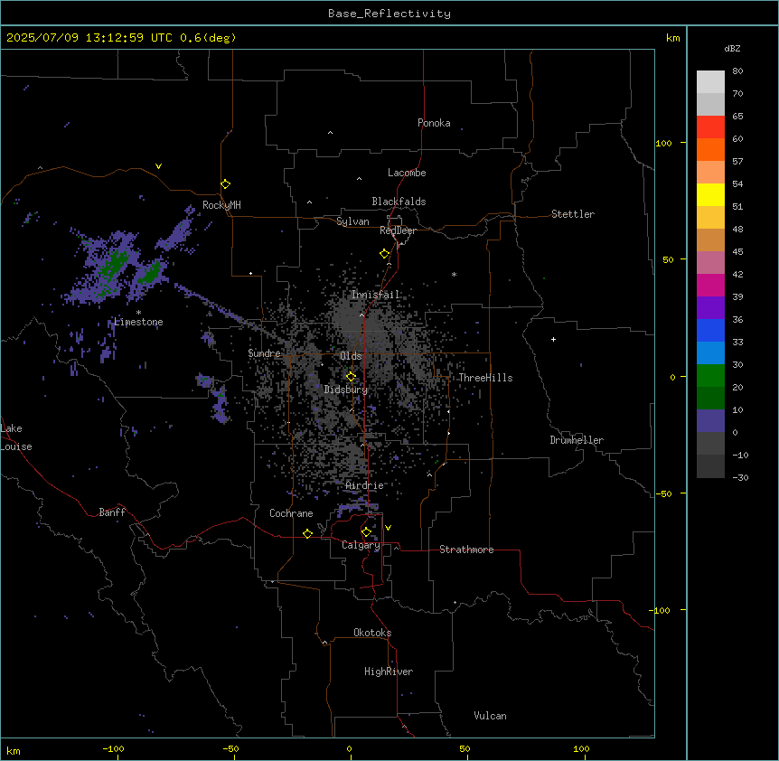Screen dimensions: 779x761
Task: Choose the bright green 20-30 dBZ swatch
Action: pyautogui.click(x=710, y=376)
